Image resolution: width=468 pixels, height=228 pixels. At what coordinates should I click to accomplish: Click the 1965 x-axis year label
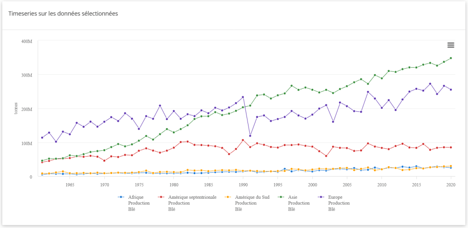click(70, 185)
